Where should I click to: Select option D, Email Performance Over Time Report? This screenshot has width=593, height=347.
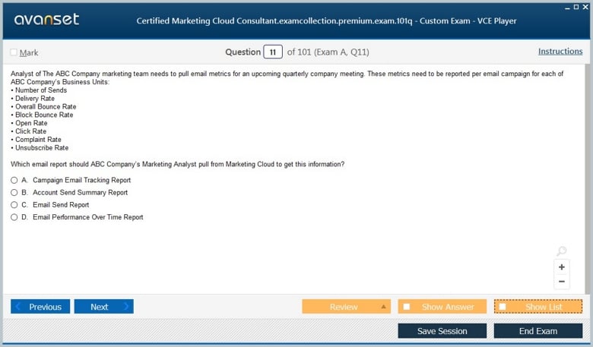pos(14,217)
